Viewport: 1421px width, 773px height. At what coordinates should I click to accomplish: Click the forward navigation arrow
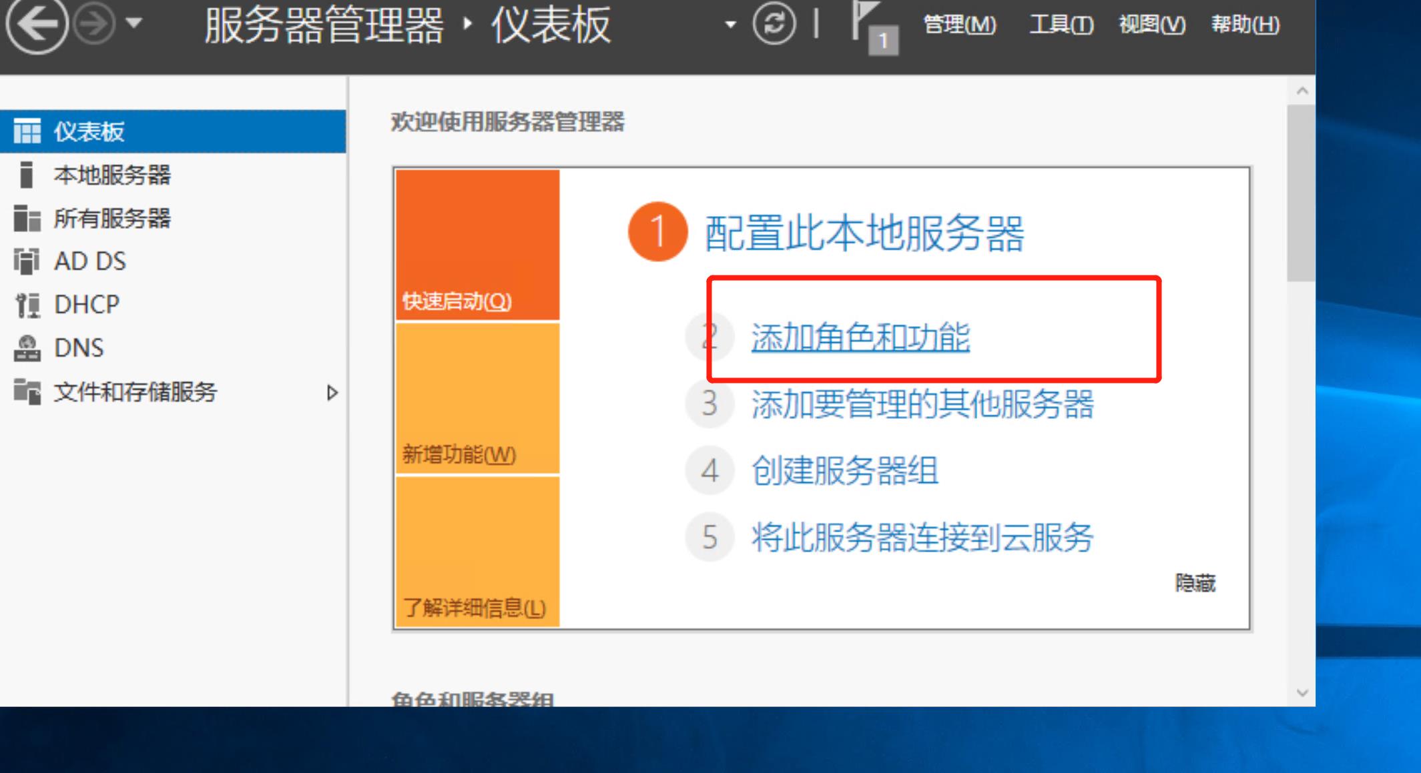click(x=93, y=25)
